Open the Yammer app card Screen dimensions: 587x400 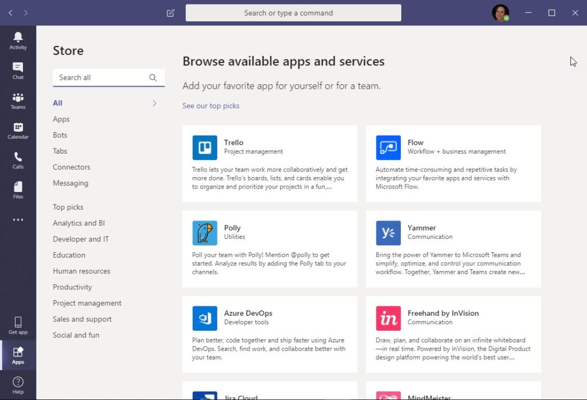pos(453,249)
